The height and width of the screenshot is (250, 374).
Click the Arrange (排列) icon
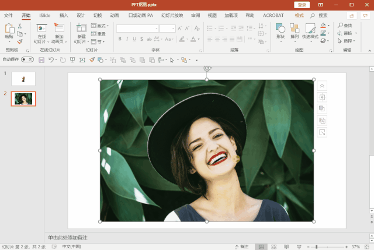click(295, 29)
